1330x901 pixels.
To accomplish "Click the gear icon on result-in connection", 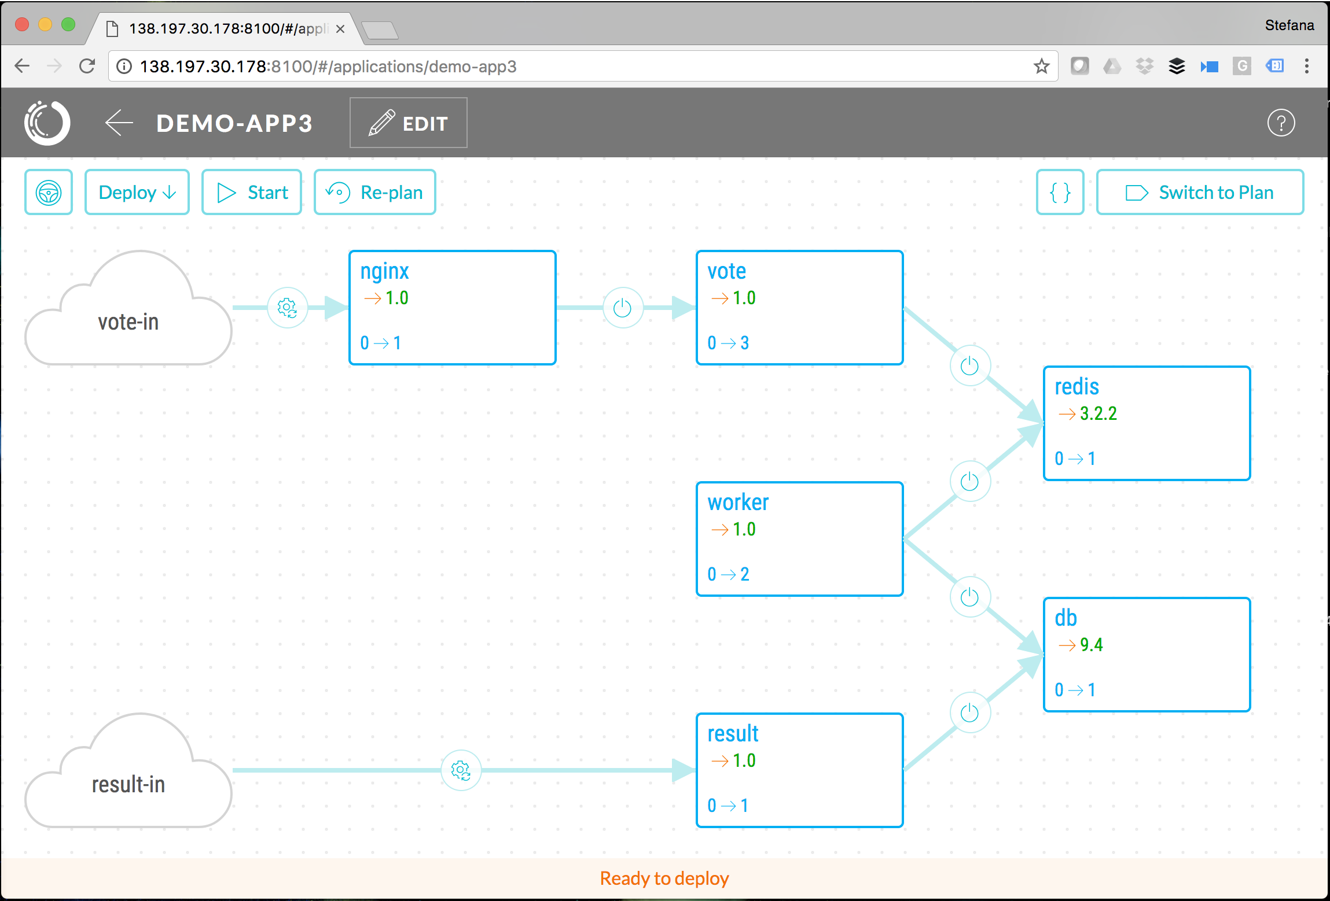I will [461, 770].
